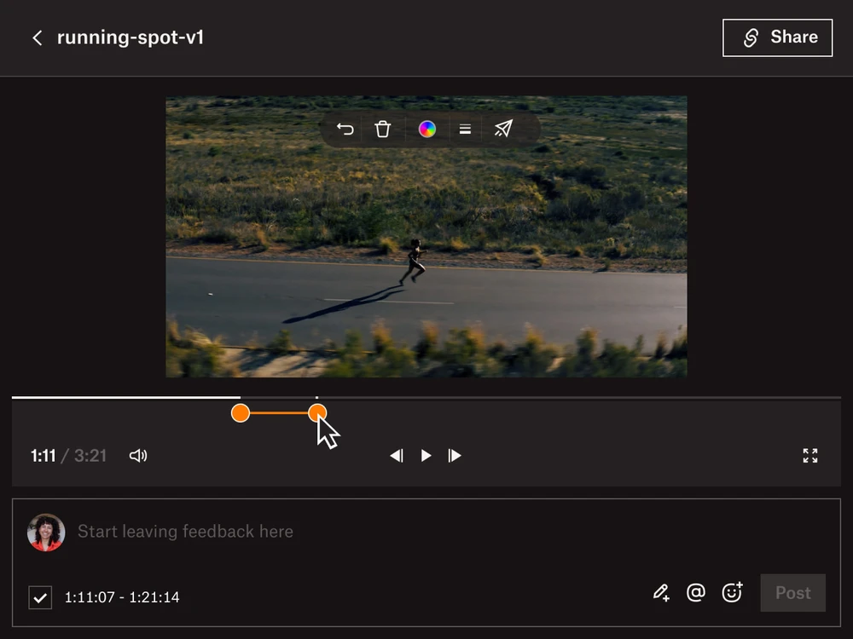Toggle the timestamp range checkbox
This screenshot has height=639, width=853.
click(40, 597)
